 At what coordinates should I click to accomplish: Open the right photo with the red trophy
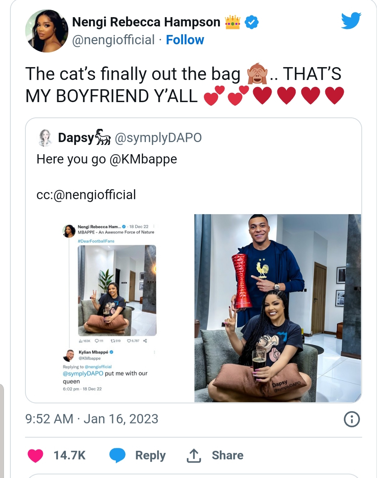tap(277, 308)
